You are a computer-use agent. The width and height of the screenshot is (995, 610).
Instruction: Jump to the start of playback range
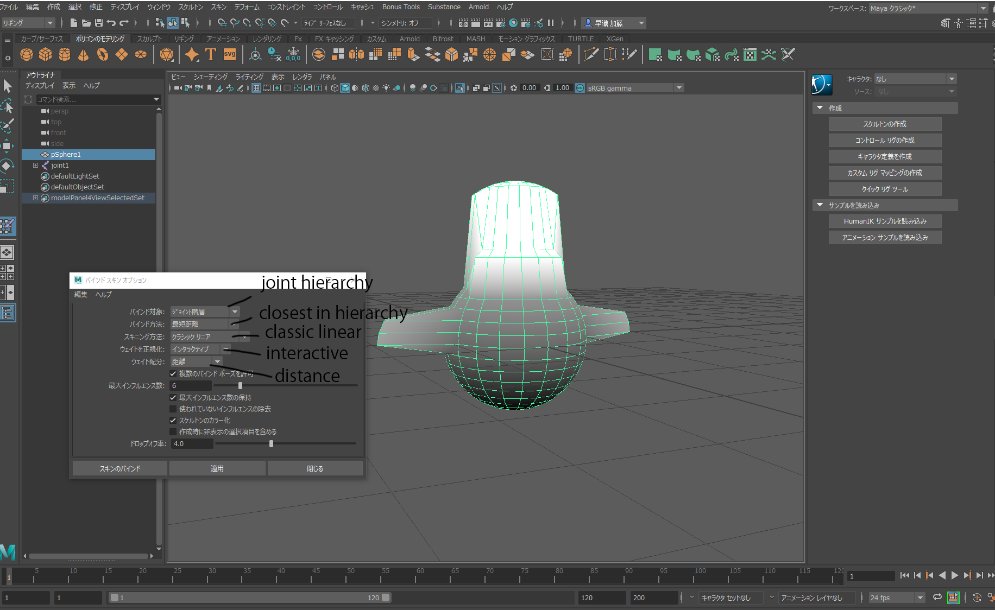tap(904, 575)
